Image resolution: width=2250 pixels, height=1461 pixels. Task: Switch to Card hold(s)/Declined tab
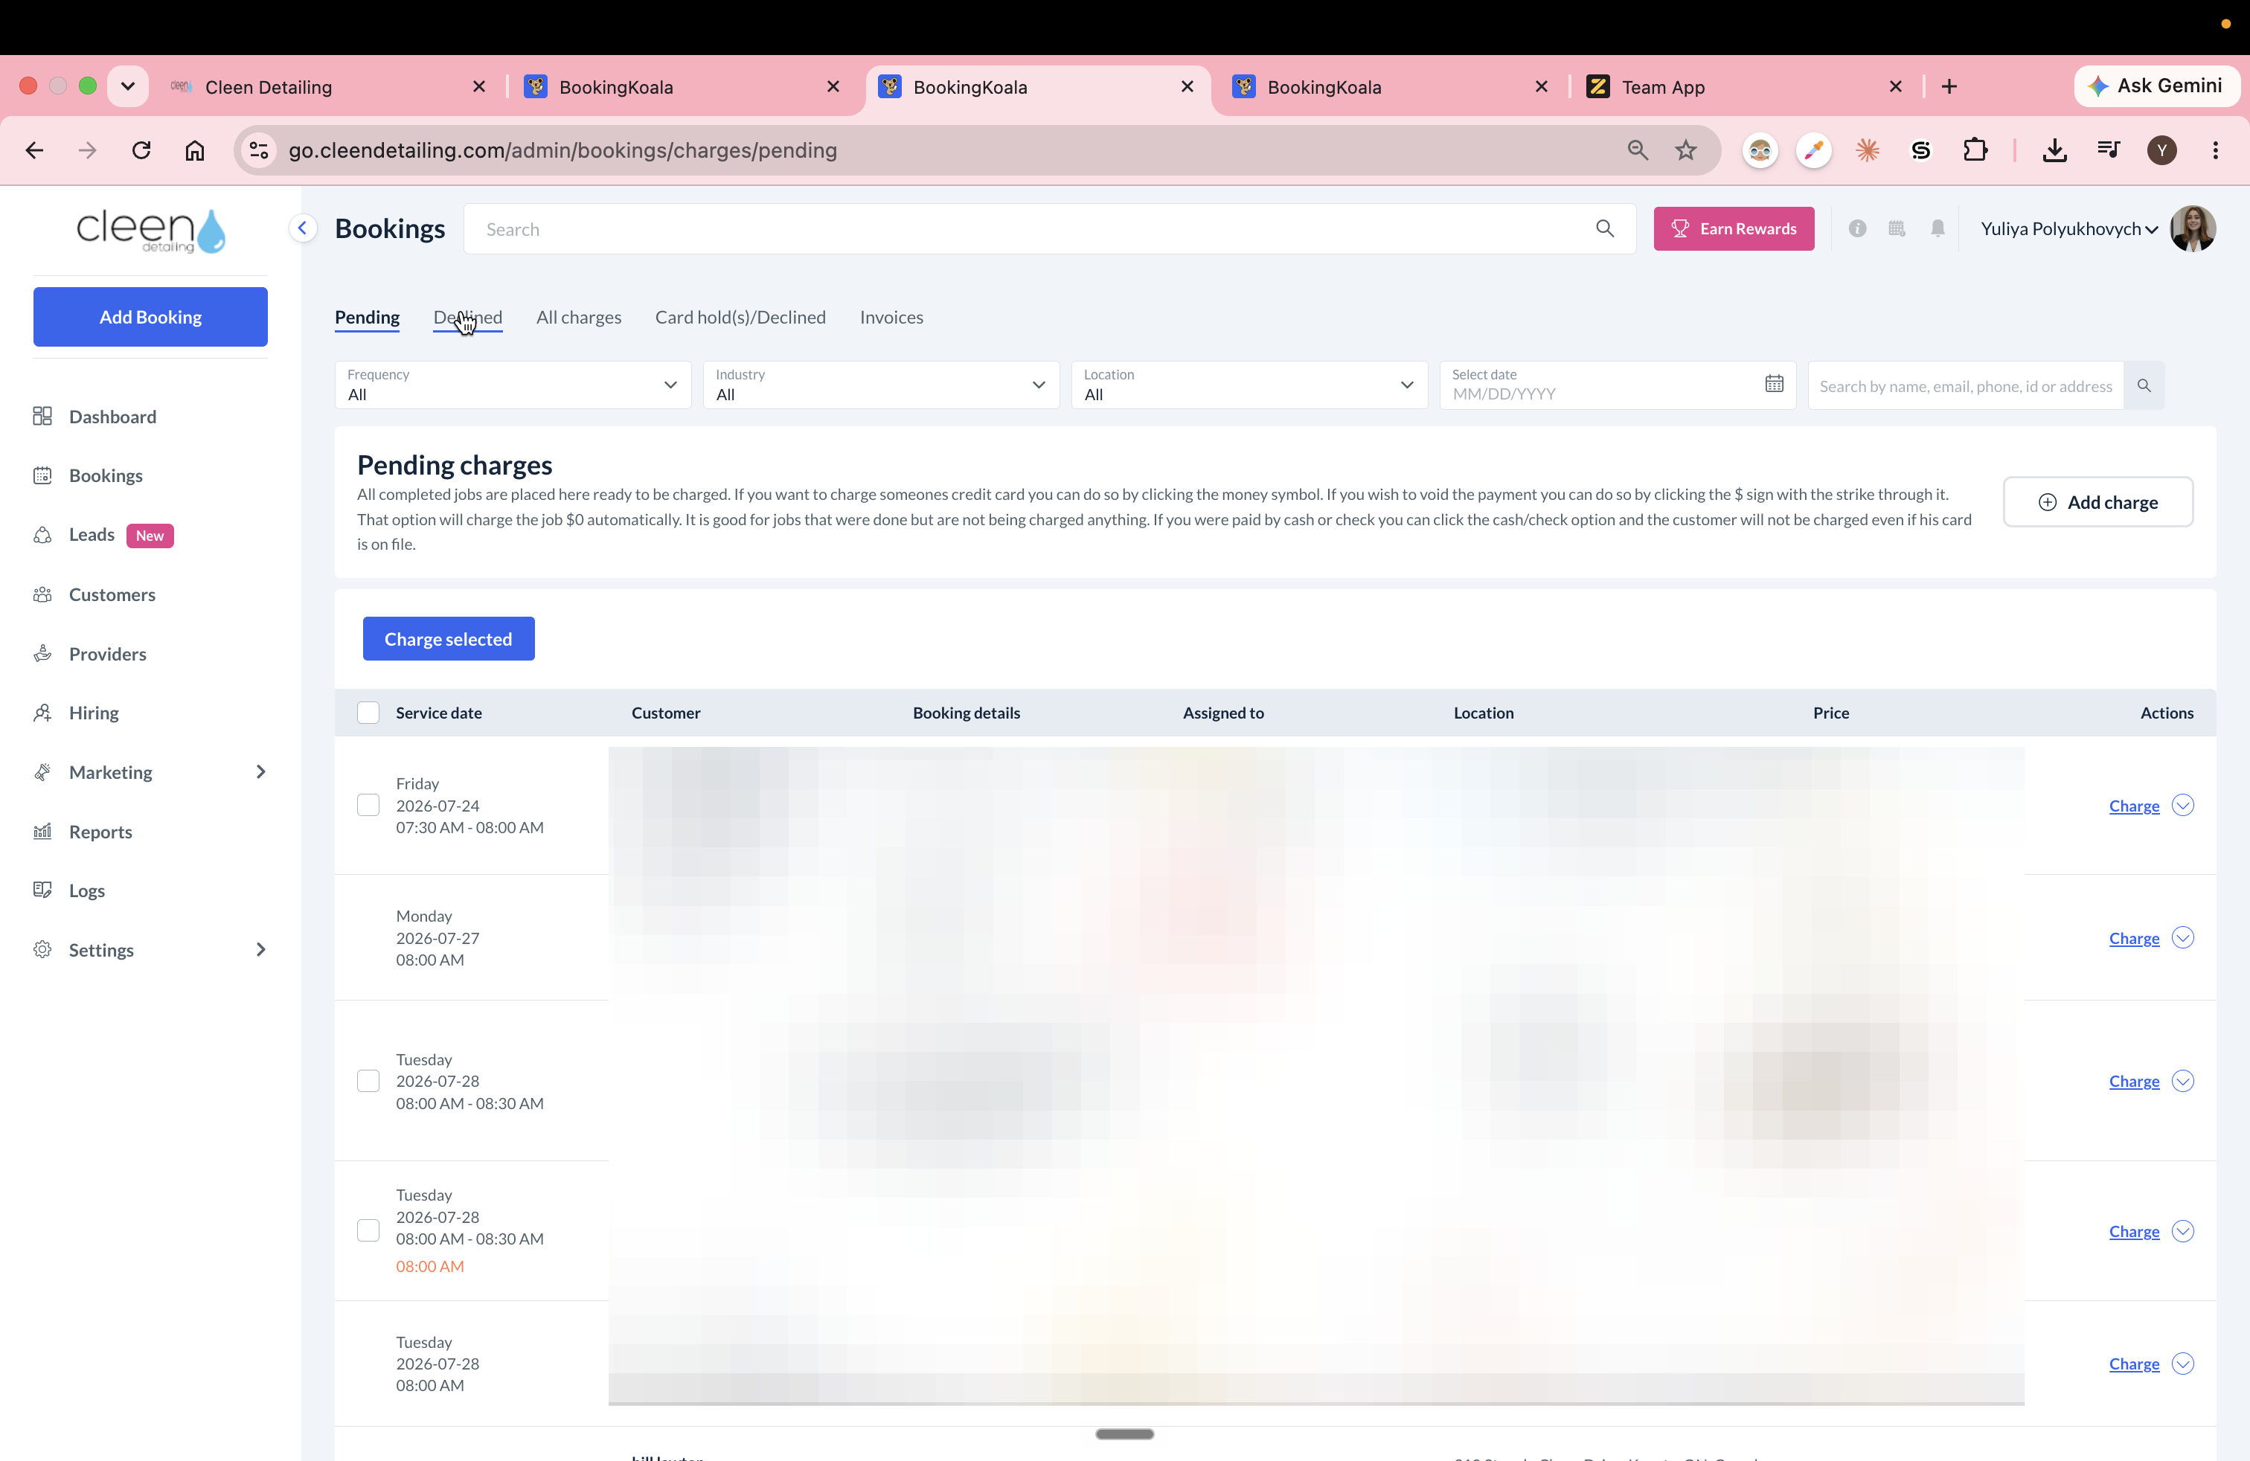pos(740,318)
